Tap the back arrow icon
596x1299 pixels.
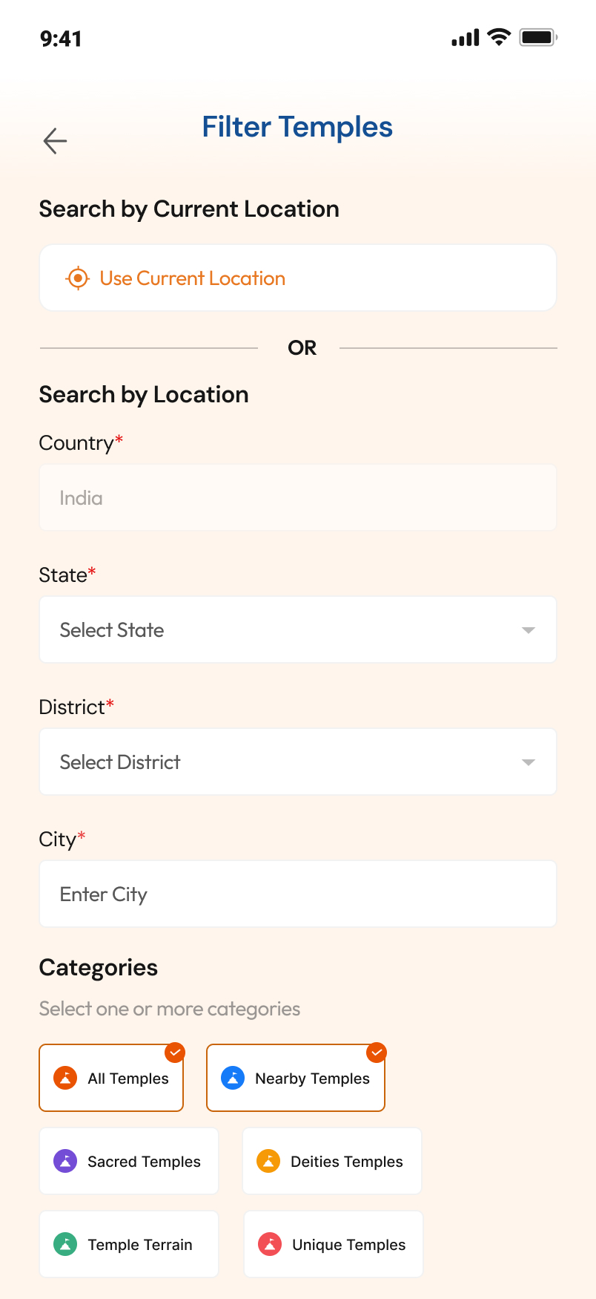[55, 140]
